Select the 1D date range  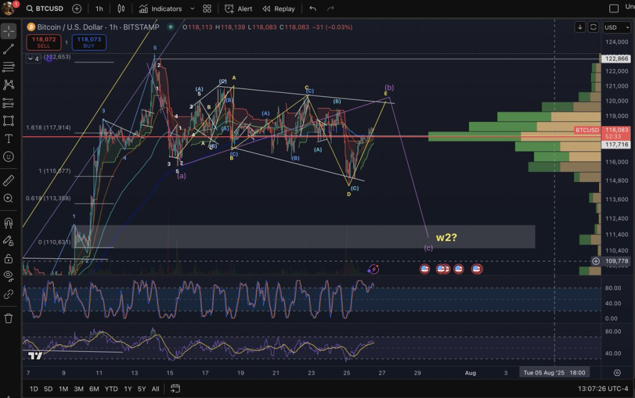click(x=33, y=389)
